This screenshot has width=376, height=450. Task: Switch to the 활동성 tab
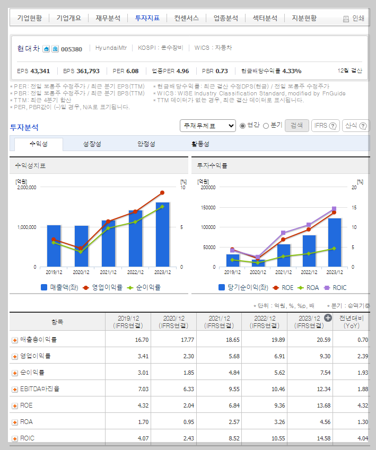click(x=200, y=144)
